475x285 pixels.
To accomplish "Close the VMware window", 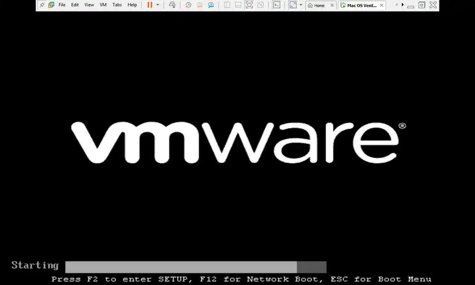I will (433, 5).
